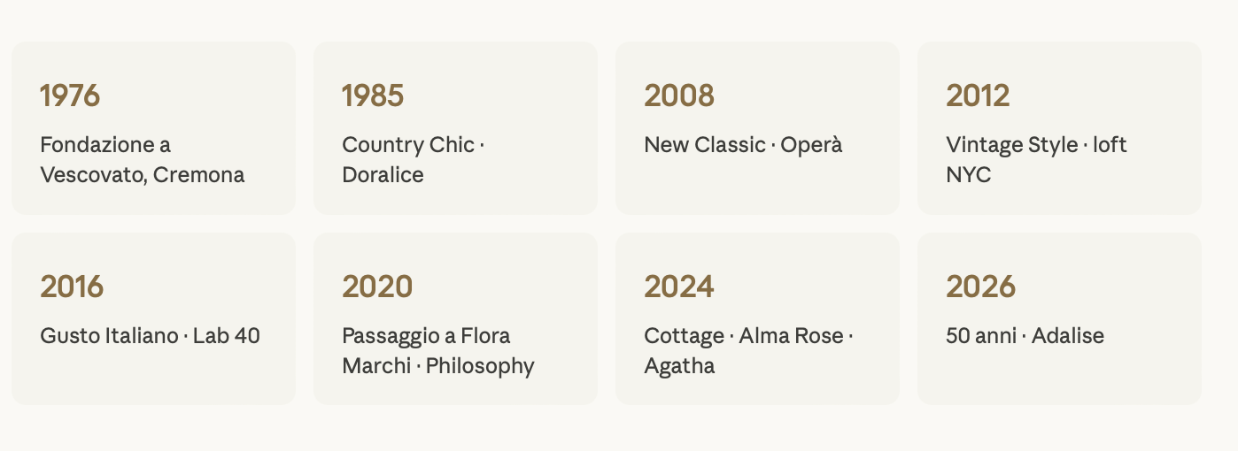Select the 2012 year heading
The width and height of the screenshot is (1238, 451).
point(978,96)
